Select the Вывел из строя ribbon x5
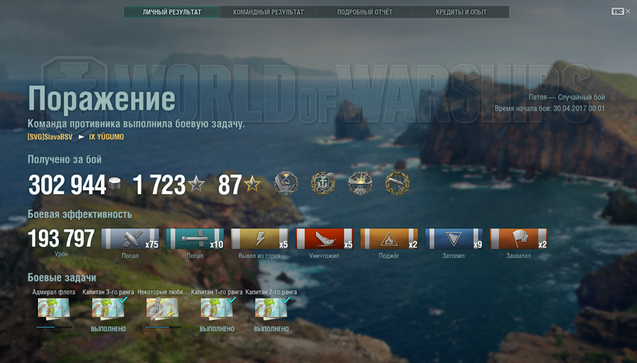The height and width of the screenshot is (363, 637). [260, 238]
